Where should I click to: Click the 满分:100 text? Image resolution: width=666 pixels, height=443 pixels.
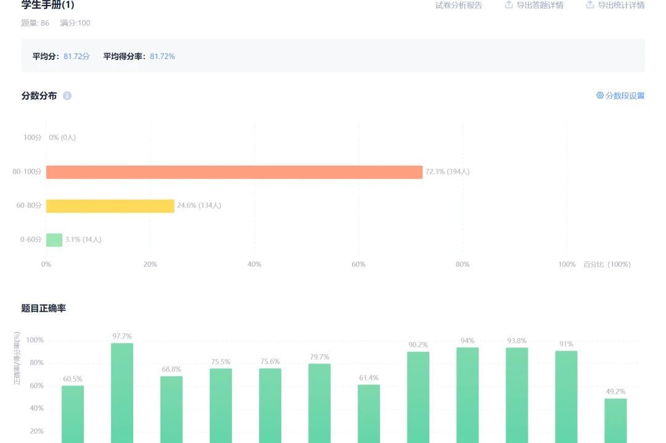[x=75, y=23]
